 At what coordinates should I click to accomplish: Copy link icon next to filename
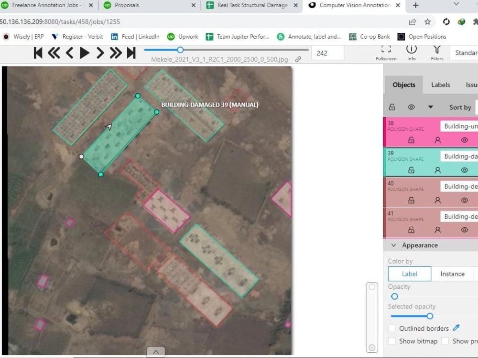[298, 59]
